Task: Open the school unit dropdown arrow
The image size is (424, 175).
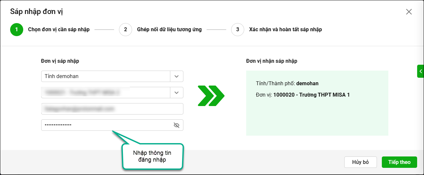Action: [x=177, y=93]
